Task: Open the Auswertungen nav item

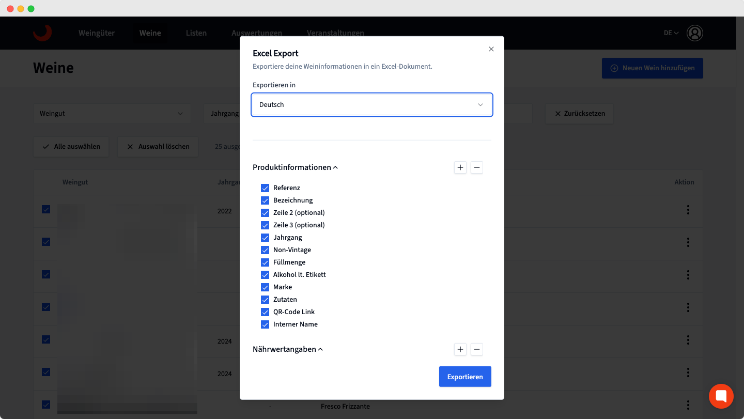Action: coord(257,33)
